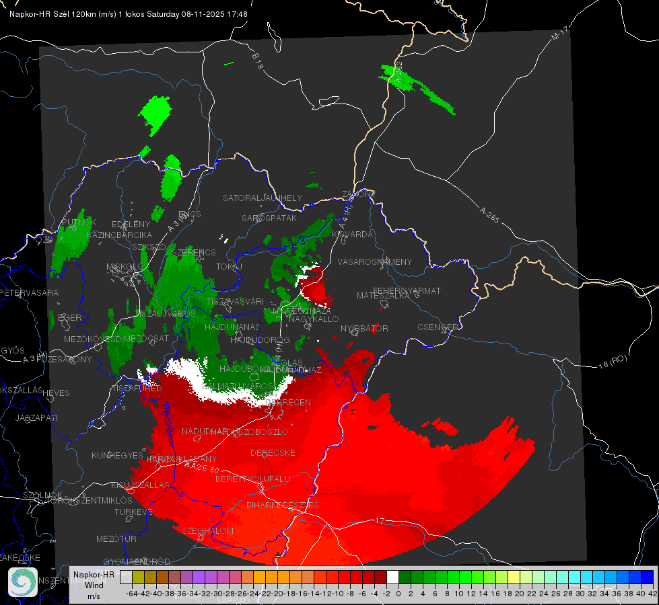Screen dimensions: 659x605
Task: Click the 'A 42/E 60' road label
Action: coord(201,467)
